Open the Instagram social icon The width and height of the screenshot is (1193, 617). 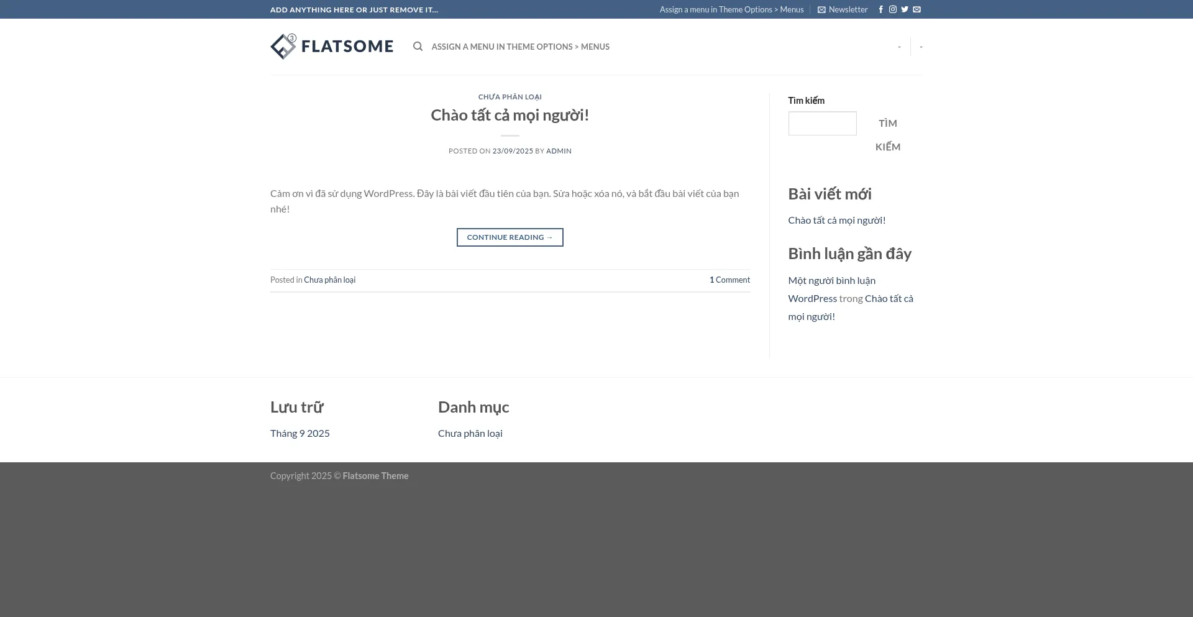(x=892, y=9)
